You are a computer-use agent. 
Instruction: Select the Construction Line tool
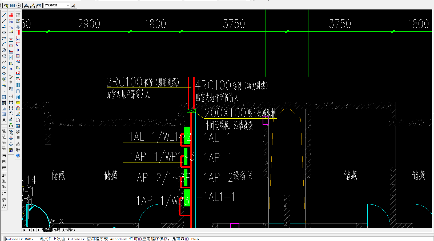4,21
